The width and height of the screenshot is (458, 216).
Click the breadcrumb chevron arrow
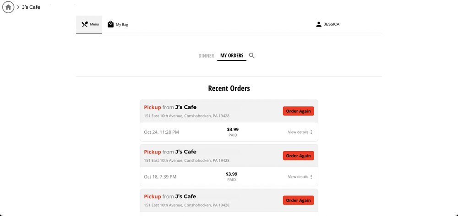click(x=18, y=7)
